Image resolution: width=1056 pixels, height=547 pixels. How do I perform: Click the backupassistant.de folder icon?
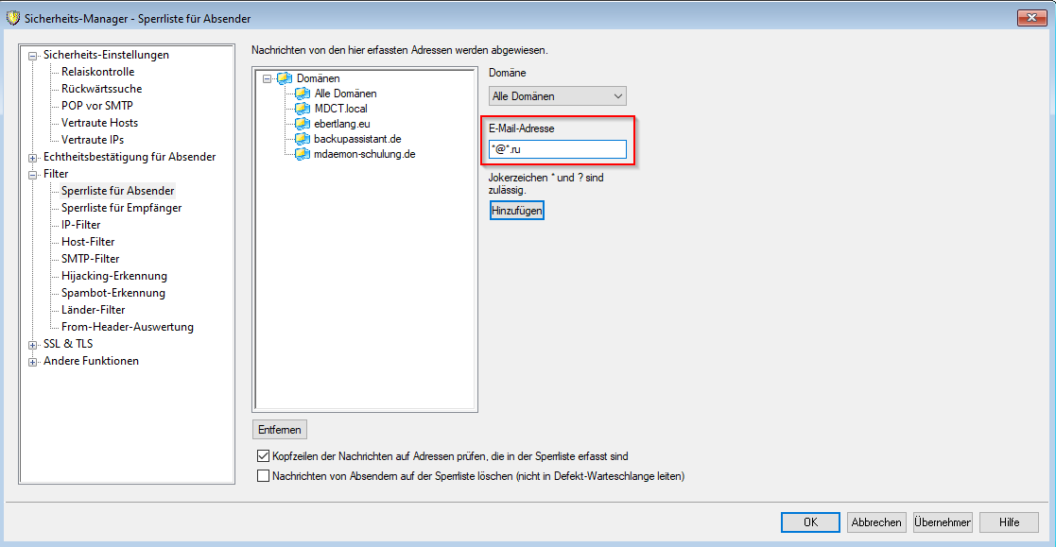[x=303, y=139]
